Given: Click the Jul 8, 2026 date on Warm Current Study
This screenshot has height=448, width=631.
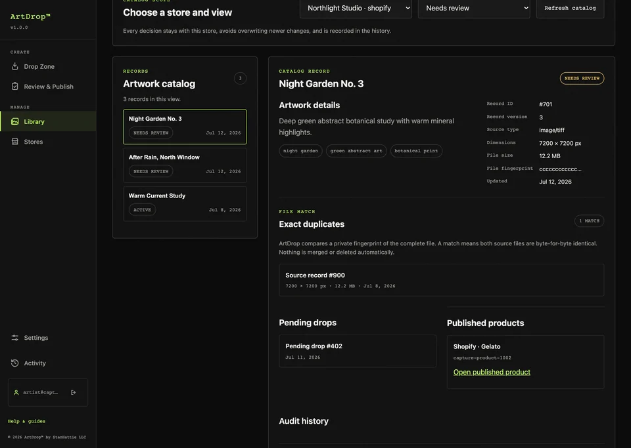Looking at the screenshot, I should [225, 210].
